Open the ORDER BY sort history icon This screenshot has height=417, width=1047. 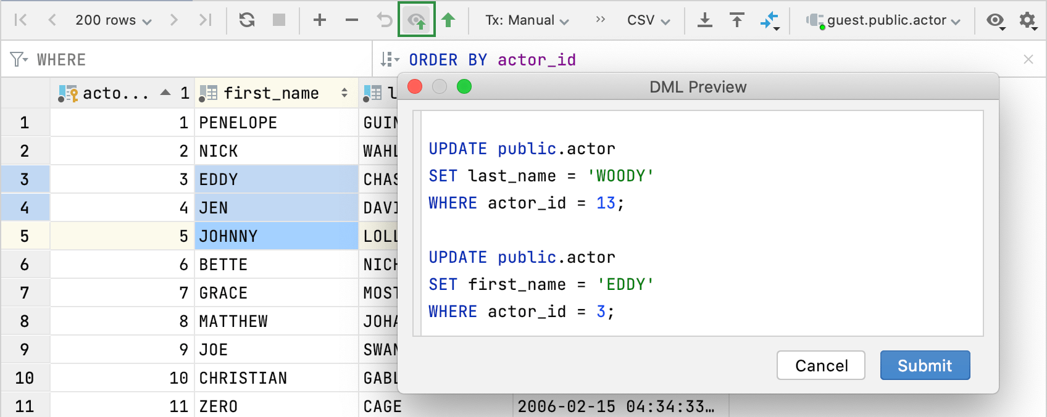(x=390, y=59)
